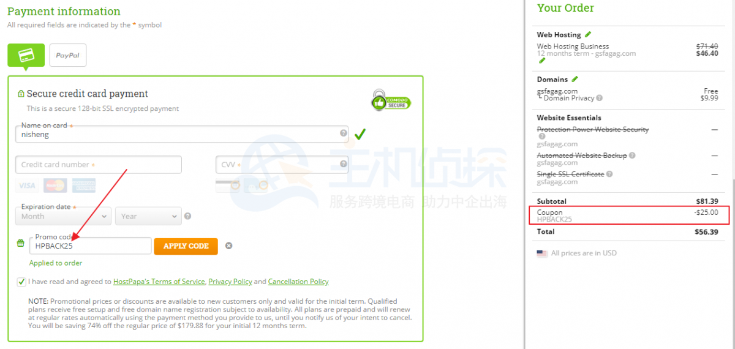Open the expiration Month dropdown
This screenshot has height=349, width=735.
(63, 216)
